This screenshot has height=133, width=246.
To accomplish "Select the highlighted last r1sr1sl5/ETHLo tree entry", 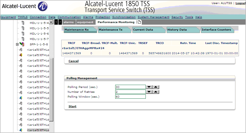I will 38,130.
